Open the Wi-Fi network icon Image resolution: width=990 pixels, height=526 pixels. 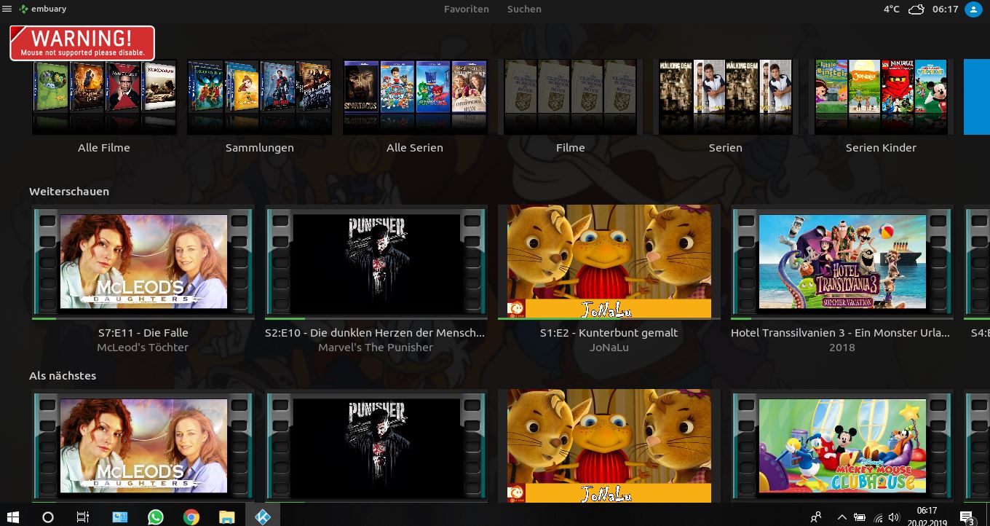[878, 517]
